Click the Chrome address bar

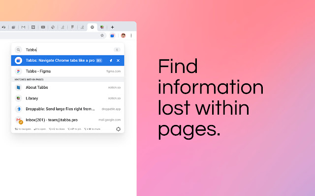[53, 36]
